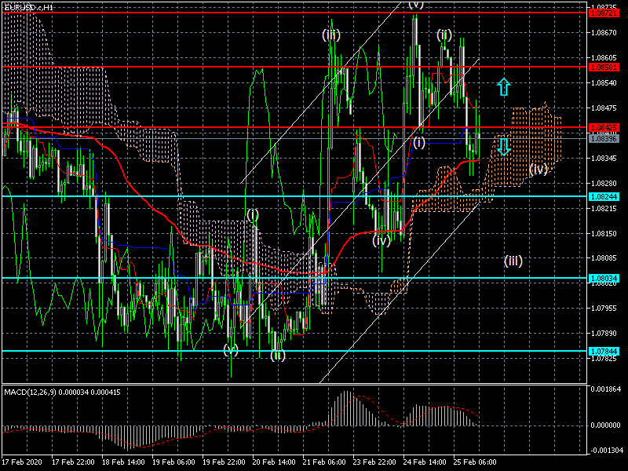
Task: Click the cyan down arrow marker
Action: point(504,145)
